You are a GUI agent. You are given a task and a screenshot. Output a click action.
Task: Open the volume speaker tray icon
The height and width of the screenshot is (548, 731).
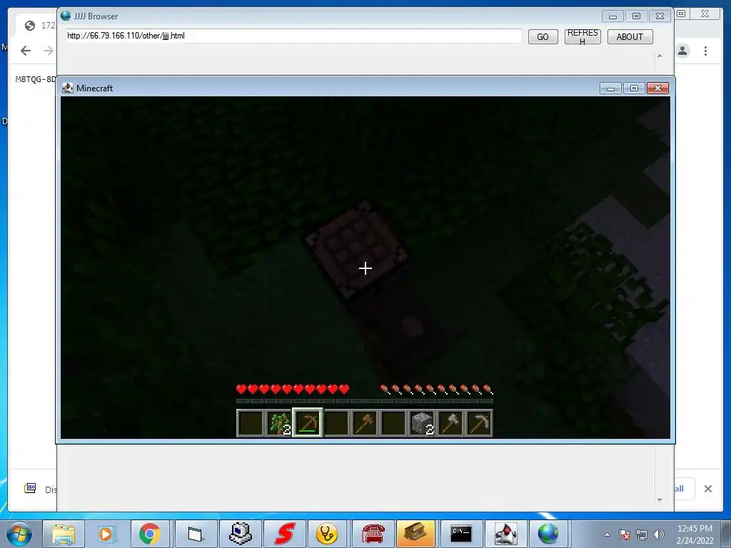(x=658, y=534)
